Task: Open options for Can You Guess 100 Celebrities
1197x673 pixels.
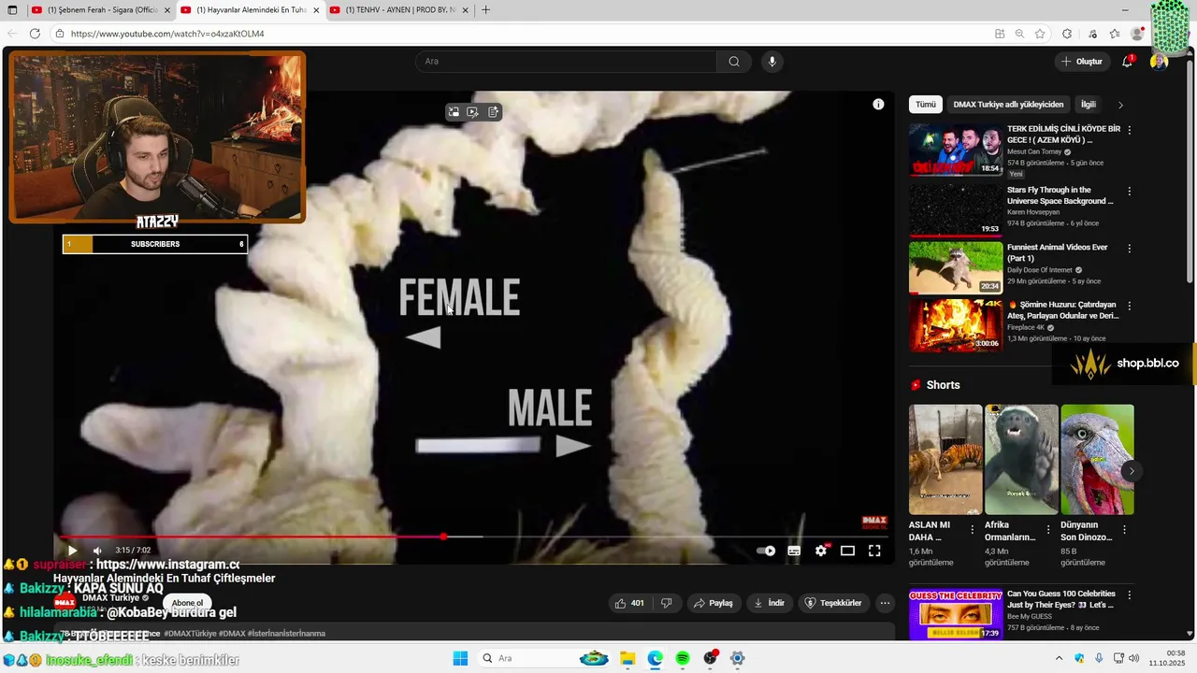Action: click(x=1129, y=594)
